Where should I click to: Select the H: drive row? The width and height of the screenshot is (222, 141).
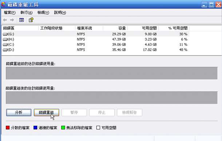coord(95,39)
